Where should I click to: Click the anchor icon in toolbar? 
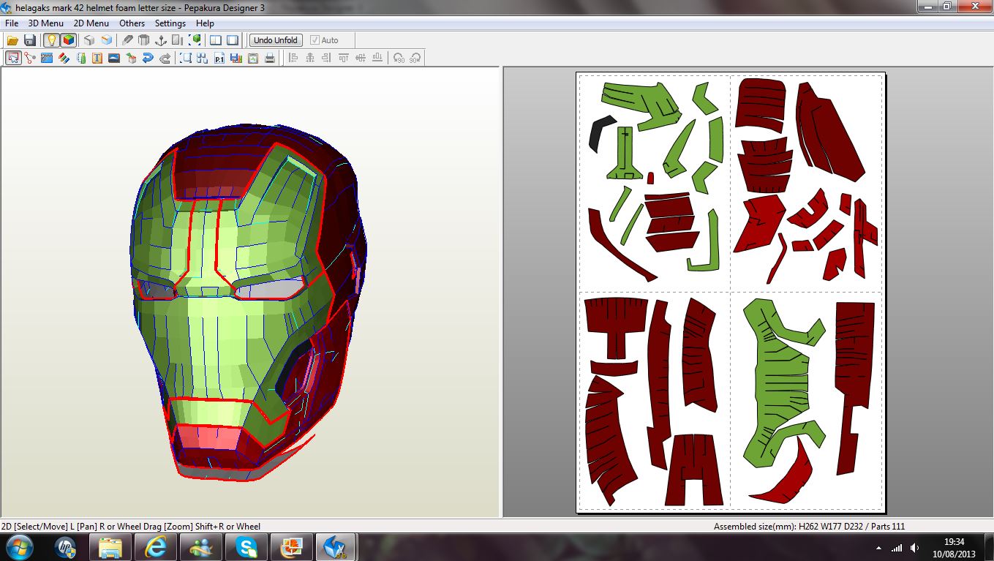tap(162, 40)
